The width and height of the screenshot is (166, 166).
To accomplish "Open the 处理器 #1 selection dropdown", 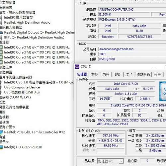I will (110, 161).
